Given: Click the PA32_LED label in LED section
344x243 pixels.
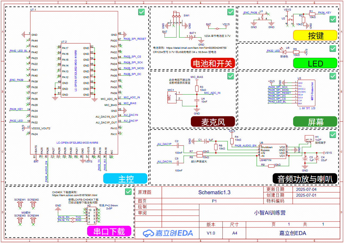Looking at the screenshot, I should (274, 51).
